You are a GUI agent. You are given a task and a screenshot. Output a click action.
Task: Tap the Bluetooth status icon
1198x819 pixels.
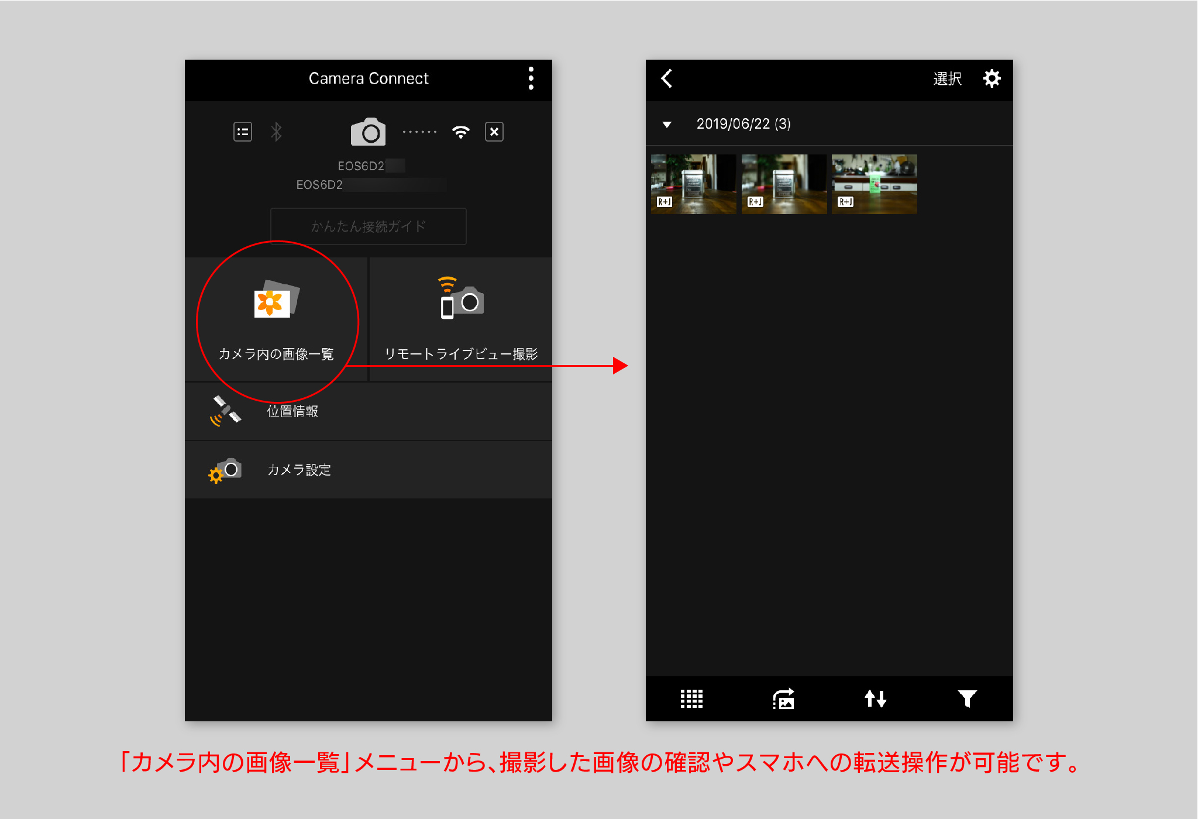tap(277, 132)
